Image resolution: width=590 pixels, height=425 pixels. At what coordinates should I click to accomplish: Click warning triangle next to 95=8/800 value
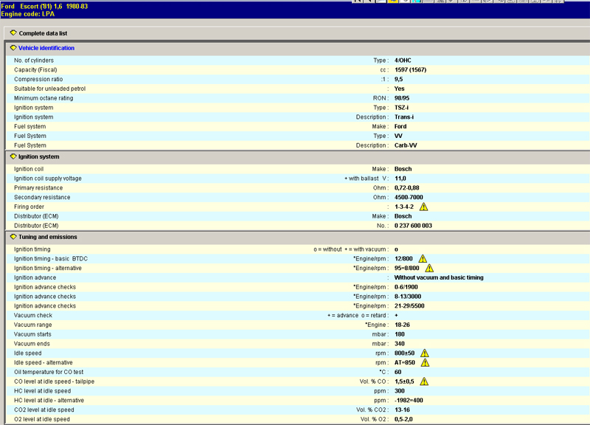429,269
